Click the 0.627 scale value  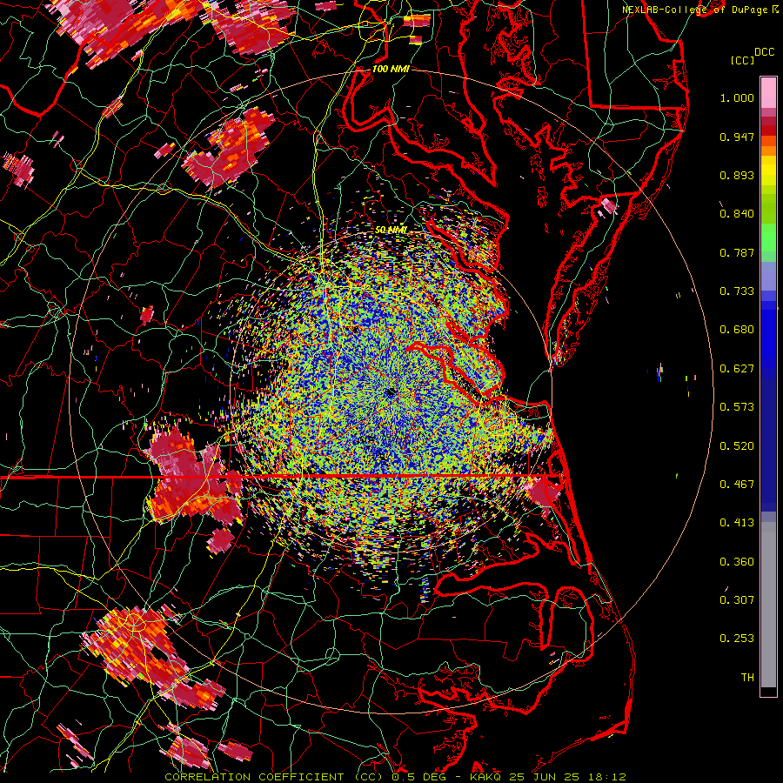737,369
